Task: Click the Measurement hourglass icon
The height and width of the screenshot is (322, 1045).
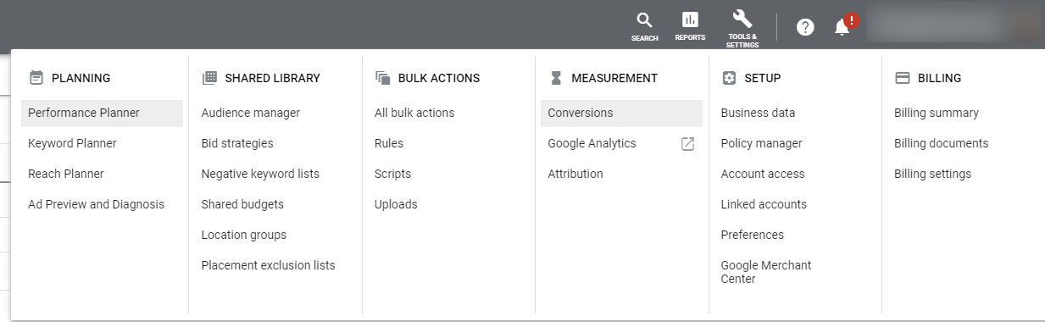Action: (556, 78)
